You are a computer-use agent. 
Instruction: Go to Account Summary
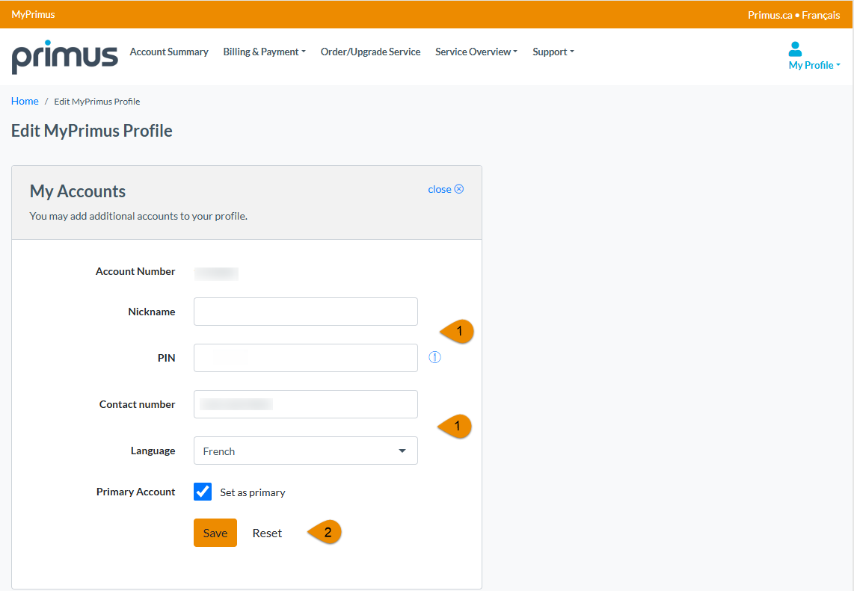pos(169,52)
